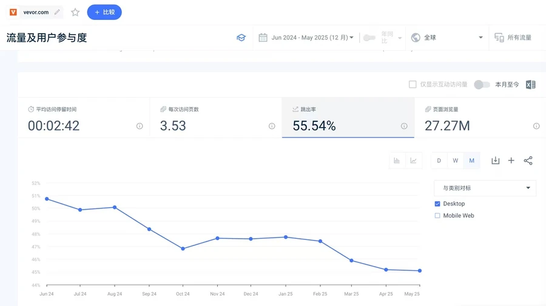Screen dimensions: 546x306
Task: Download the chart with the download icon
Action: click(495, 161)
